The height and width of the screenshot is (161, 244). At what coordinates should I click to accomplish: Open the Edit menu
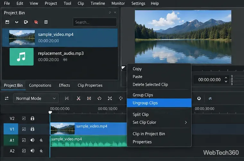[x=20, y=4]
